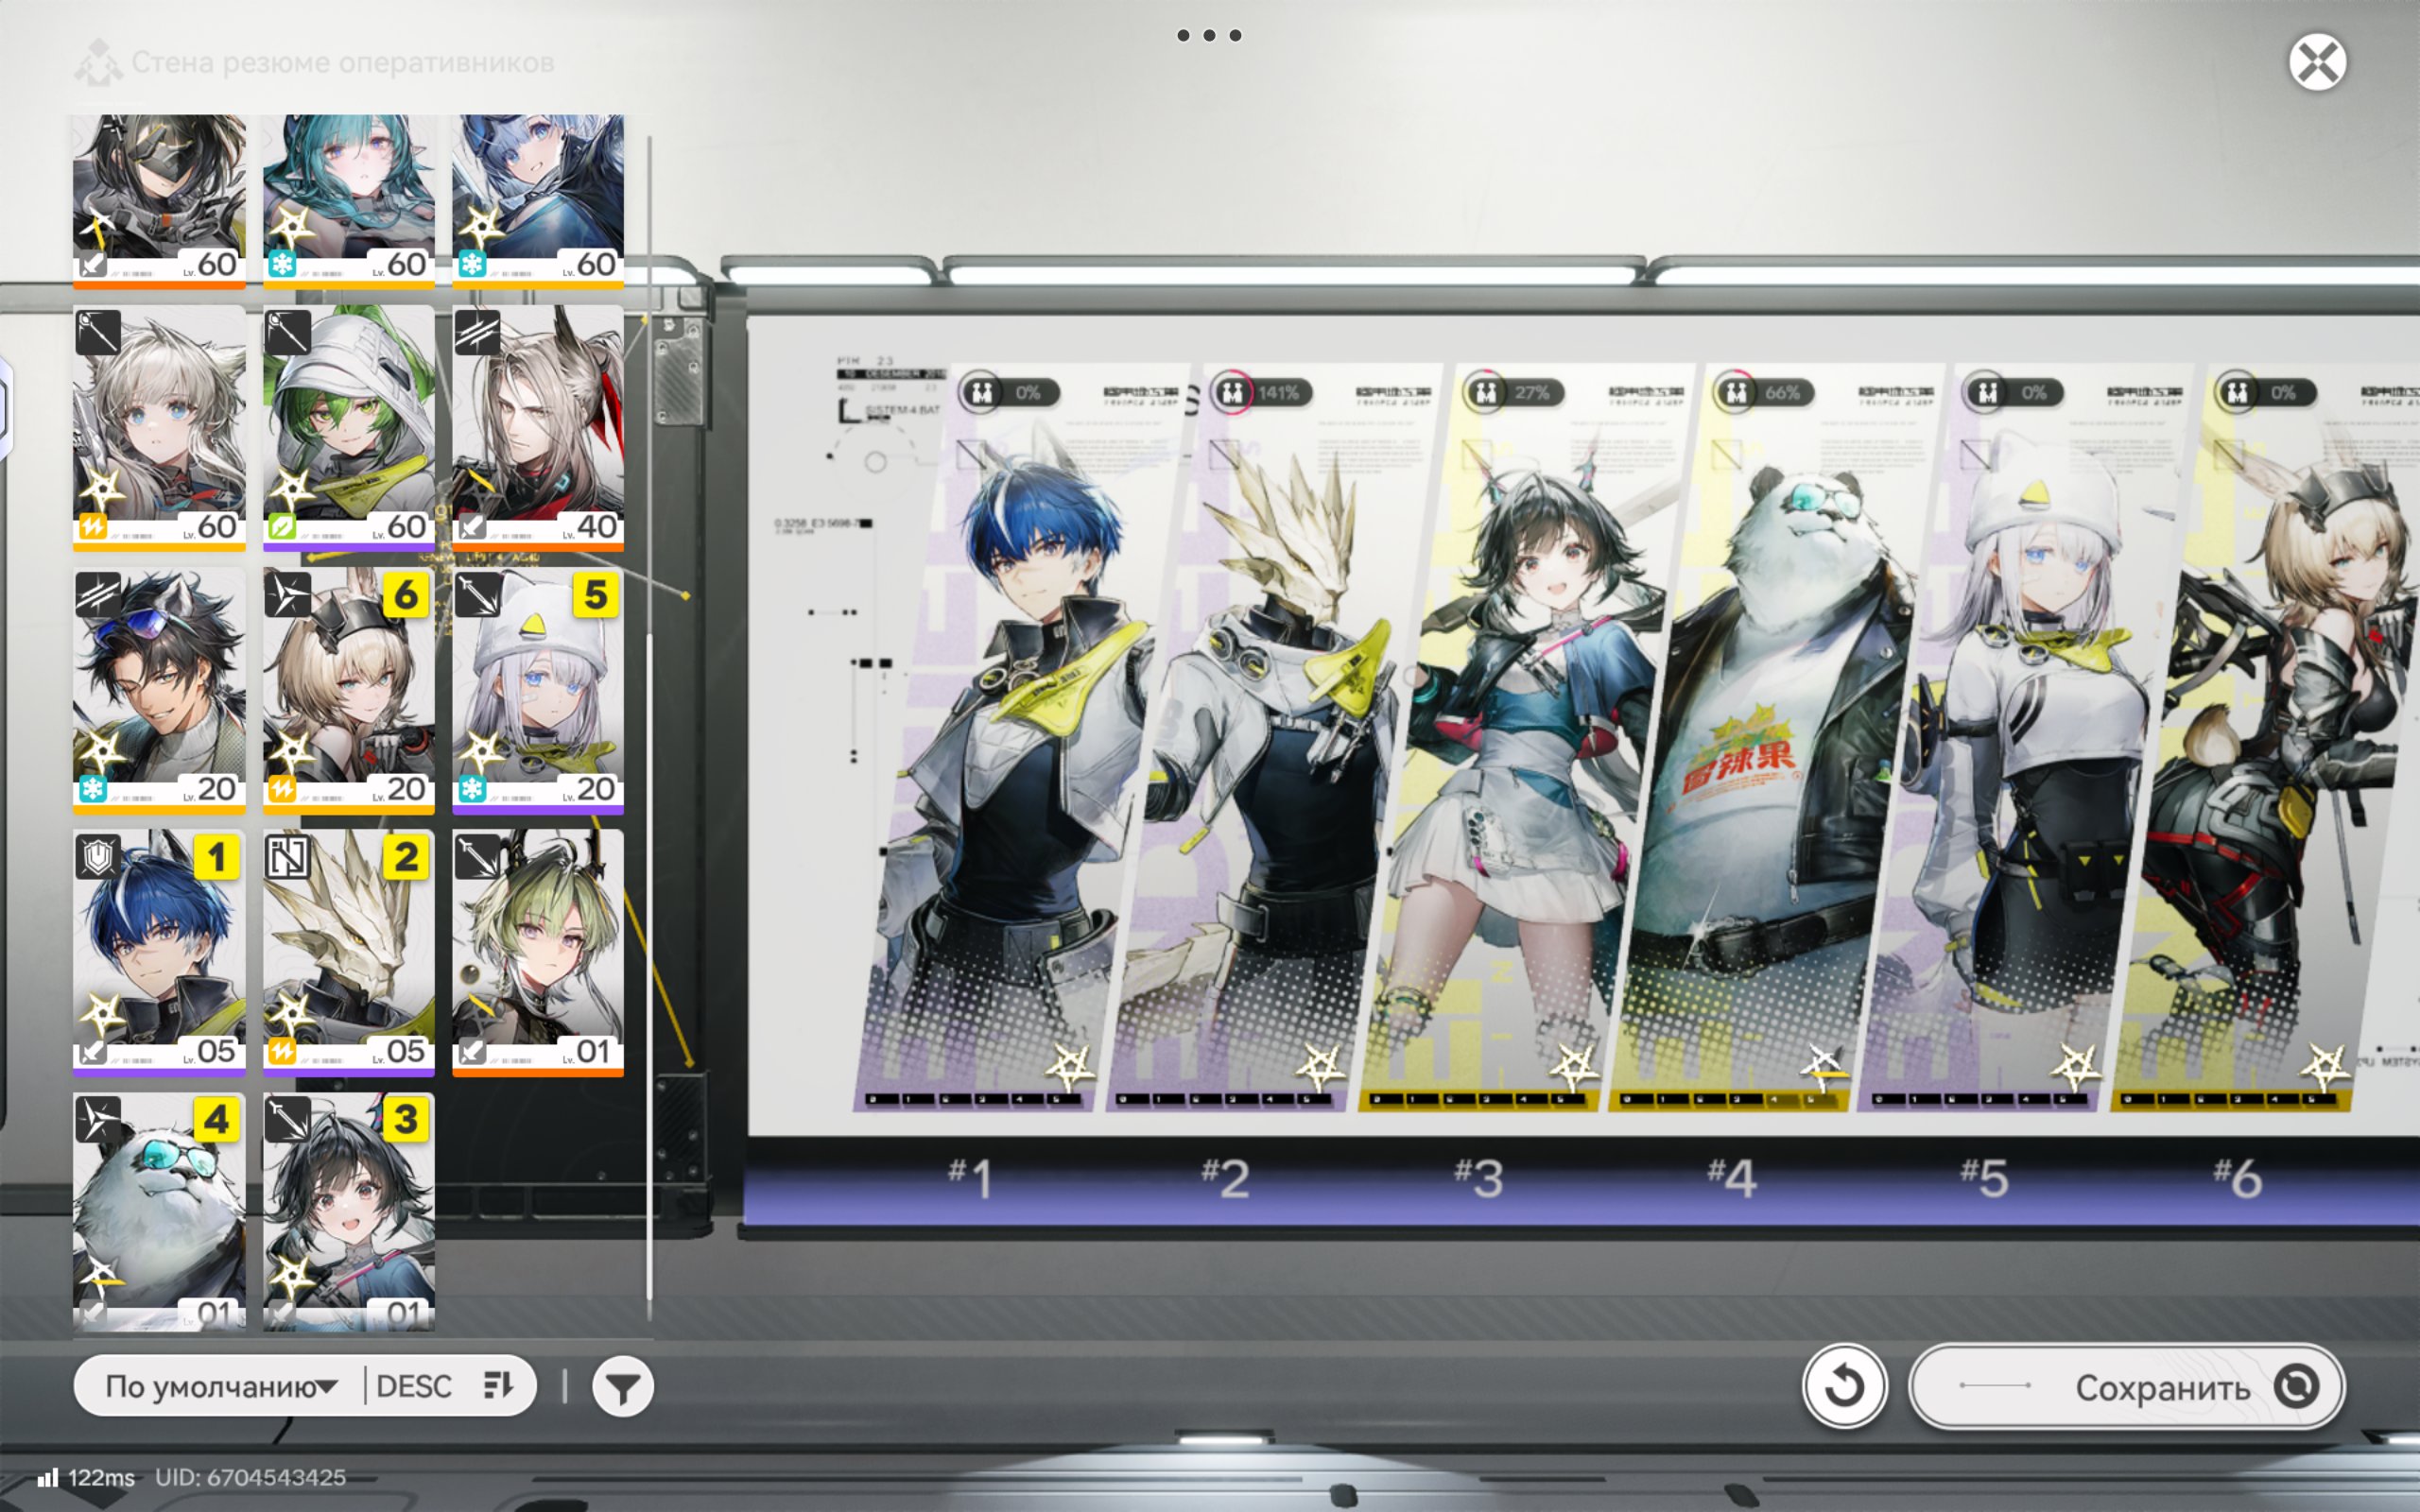Click the three-dot indicator at the top
2420x1512 pixels.
1209,35
